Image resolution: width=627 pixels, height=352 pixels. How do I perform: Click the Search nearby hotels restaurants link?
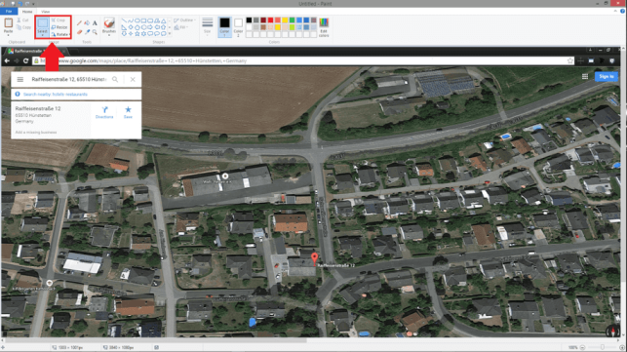click(56, 95)
